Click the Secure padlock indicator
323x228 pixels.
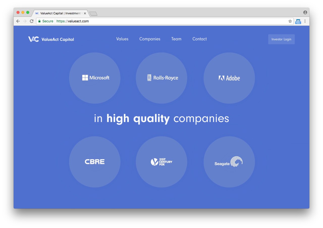coord(46,21)
